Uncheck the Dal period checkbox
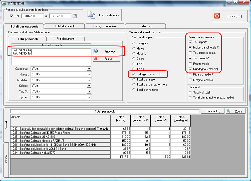 (11, 16)
